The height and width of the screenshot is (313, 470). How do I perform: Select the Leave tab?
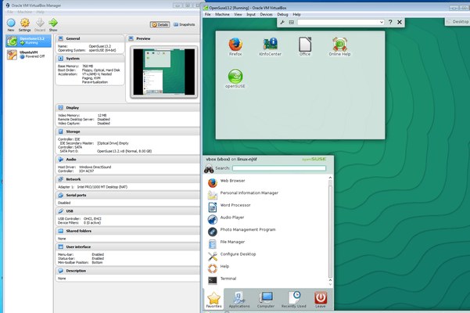point(321,300)
